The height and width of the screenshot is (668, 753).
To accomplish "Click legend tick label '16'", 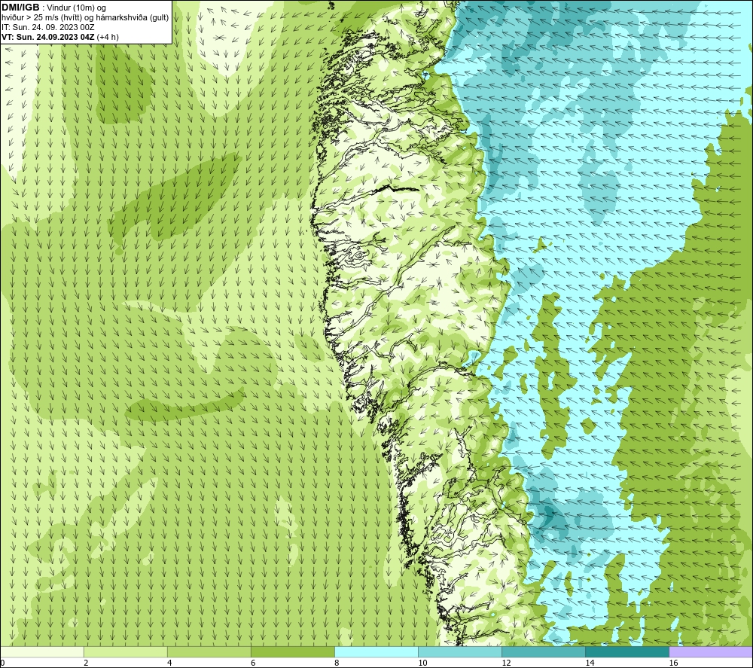I will (x=673, y=663).
